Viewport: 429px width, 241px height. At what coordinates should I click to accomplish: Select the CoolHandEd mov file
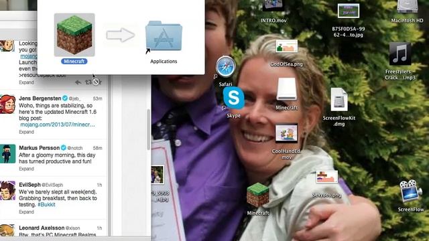point(286,133)
